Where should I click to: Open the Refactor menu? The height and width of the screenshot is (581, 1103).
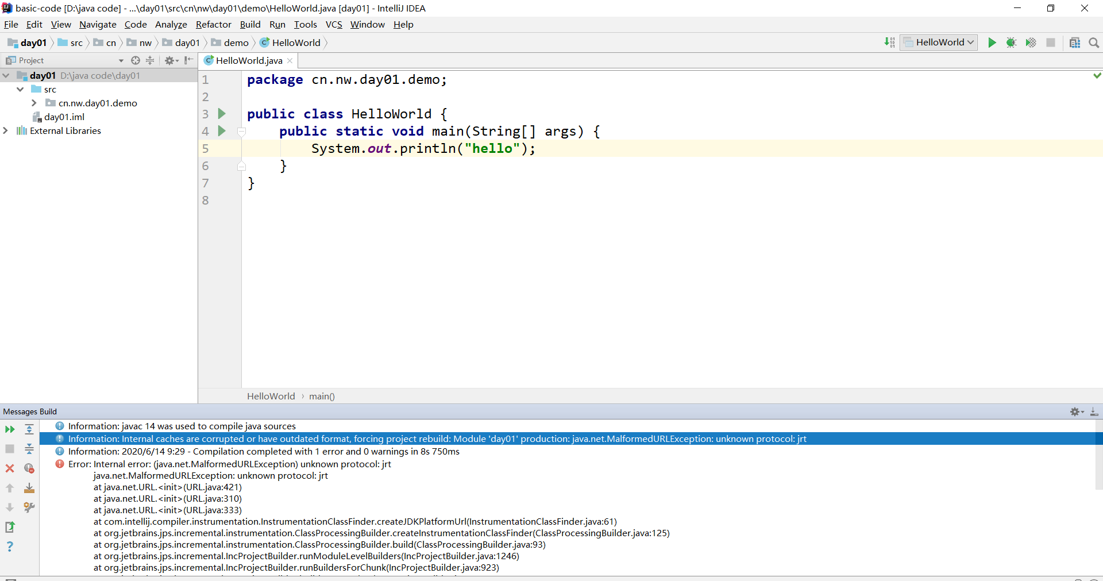coord(213,24)
